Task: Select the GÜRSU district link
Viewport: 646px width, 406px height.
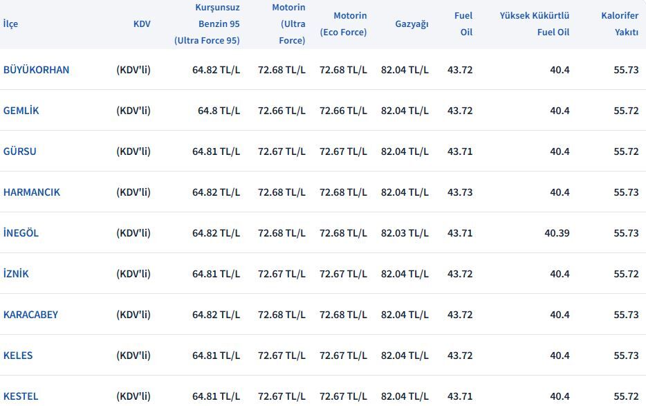Action: [x=20, y=151]
